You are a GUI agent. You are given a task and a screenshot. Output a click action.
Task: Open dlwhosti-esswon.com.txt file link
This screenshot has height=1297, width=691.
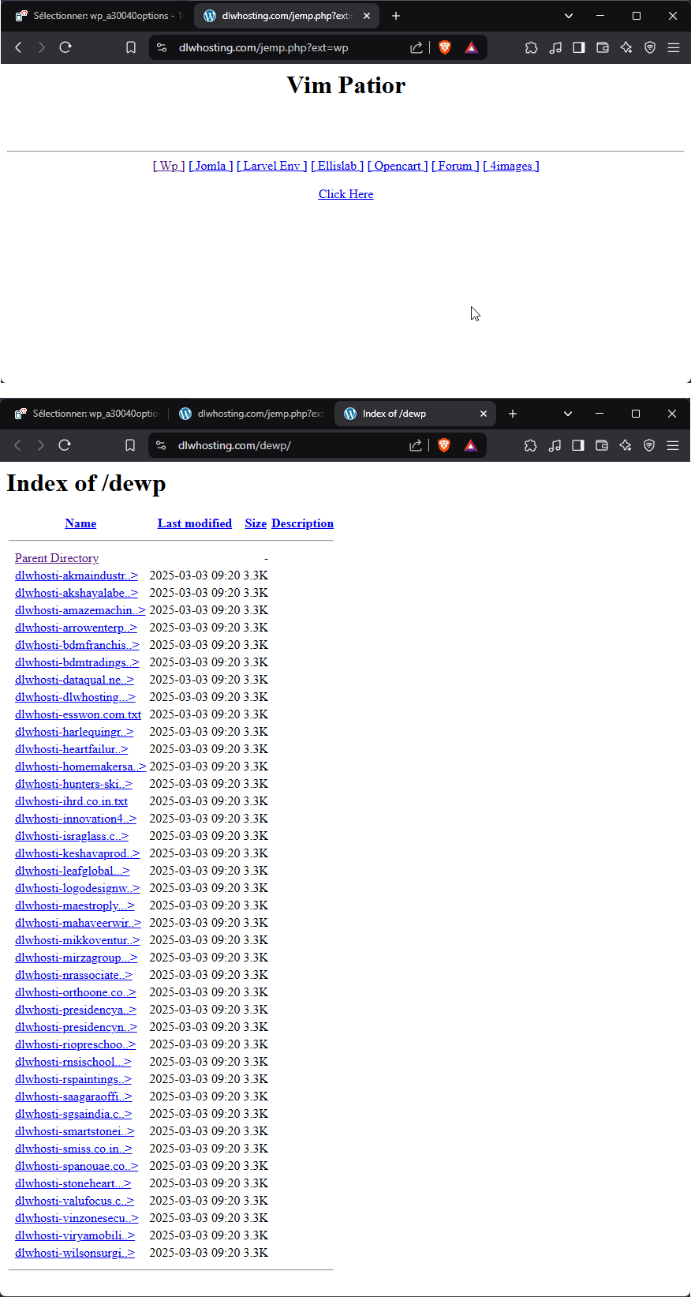tap(77, 714)
